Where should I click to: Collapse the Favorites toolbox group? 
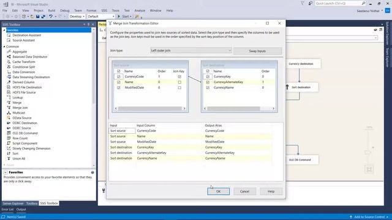click(x=4, y=30)
